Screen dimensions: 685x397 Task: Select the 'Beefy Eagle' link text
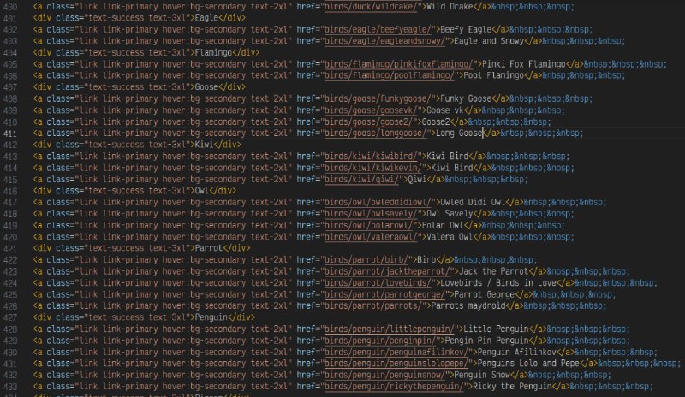(466, 30)
